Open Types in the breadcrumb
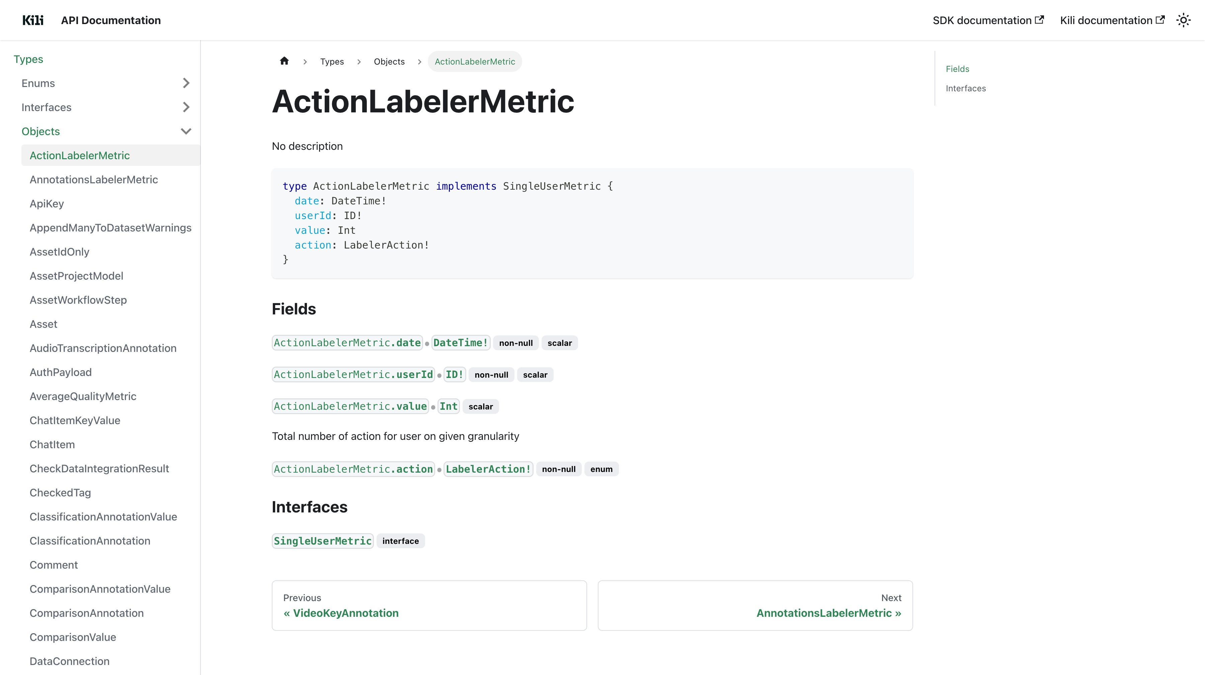The height and width of the screenshot is (675, 1205). (332, 62)
